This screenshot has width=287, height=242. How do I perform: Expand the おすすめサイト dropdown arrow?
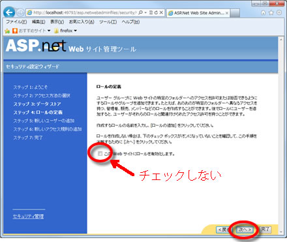pos(49,31)
